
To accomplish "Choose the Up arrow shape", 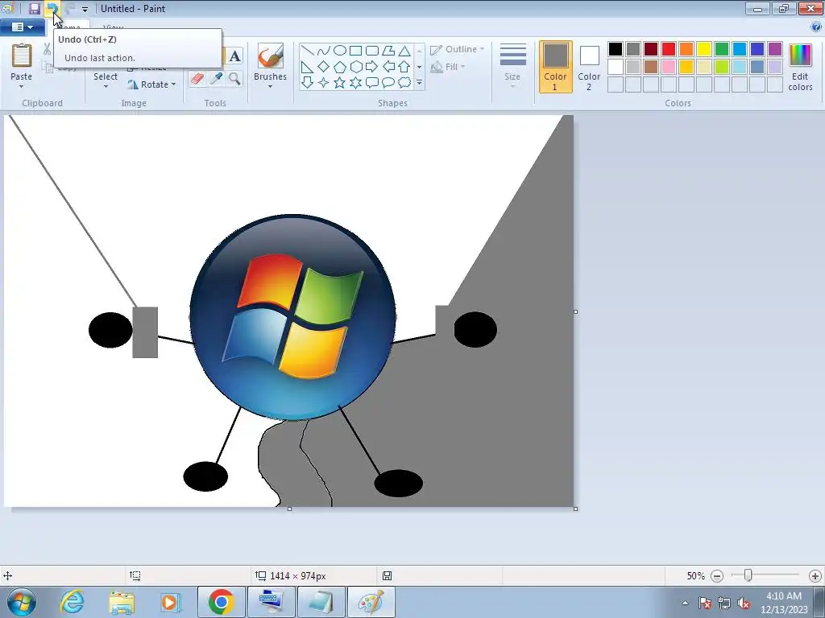I will pos(404,67).
